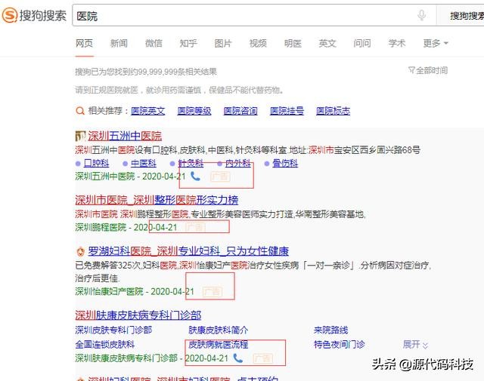Click the 深圳鹏程医院 green source text

pyautogui.click(x=101, y=227)
